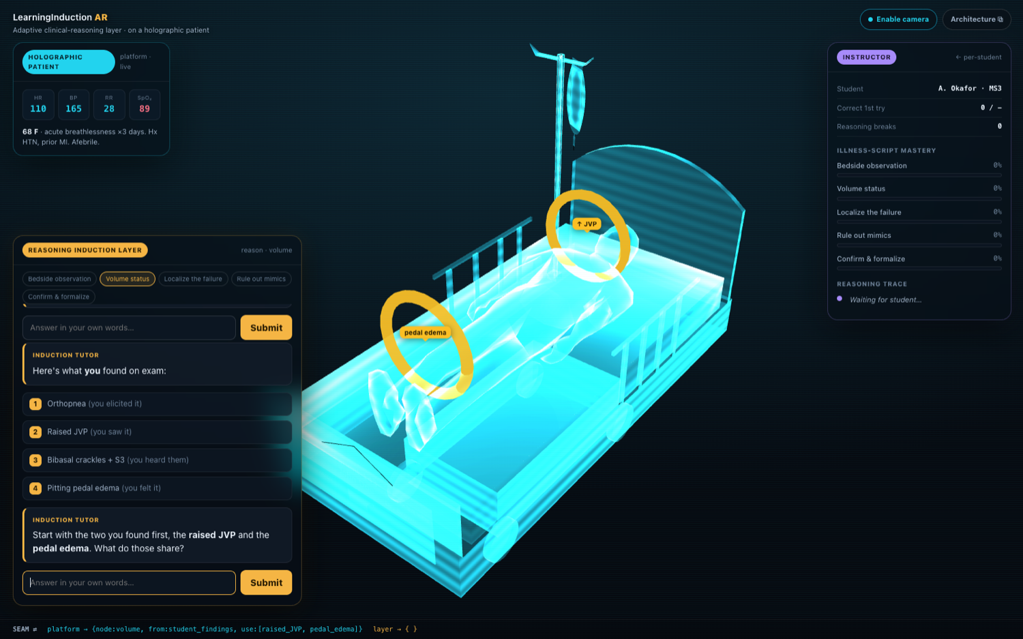1023x639 pixels.
Task: Click the HOLOGRAPHIC PATIENT badge
Action: (69, 62)
